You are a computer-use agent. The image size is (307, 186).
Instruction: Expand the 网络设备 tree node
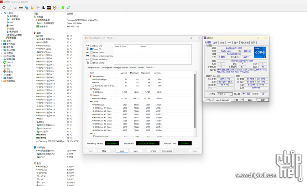tap(2, 59)
